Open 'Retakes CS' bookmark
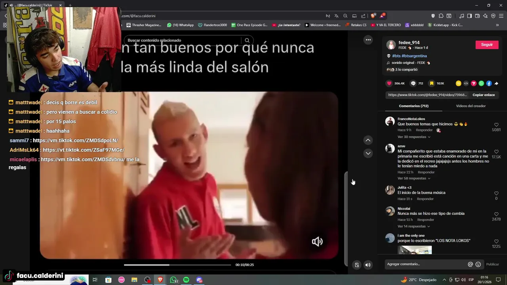The width and height of the screenshot is (507, 285). [355, 25]
